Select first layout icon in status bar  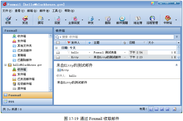pyautogui.click(x=151, y=109)
